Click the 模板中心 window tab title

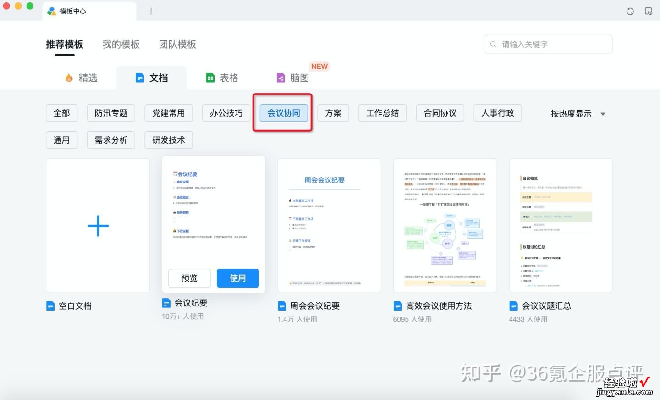[73, 11]
